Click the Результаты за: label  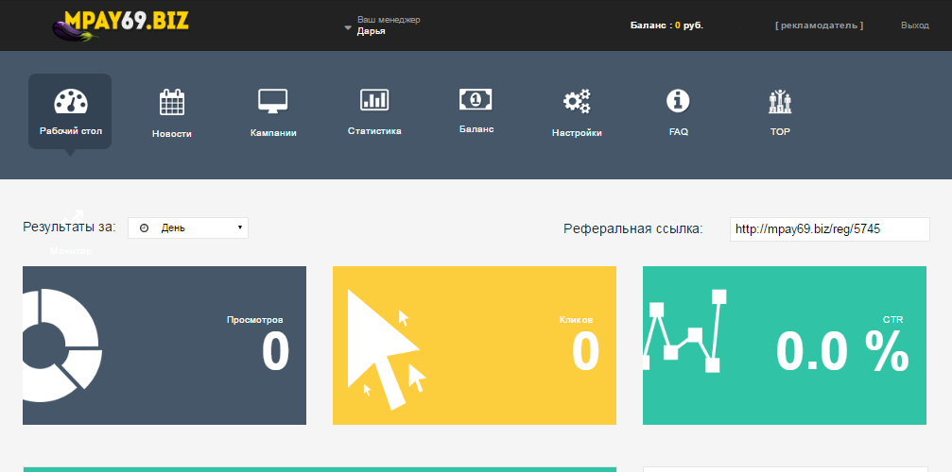click(69, 228)
